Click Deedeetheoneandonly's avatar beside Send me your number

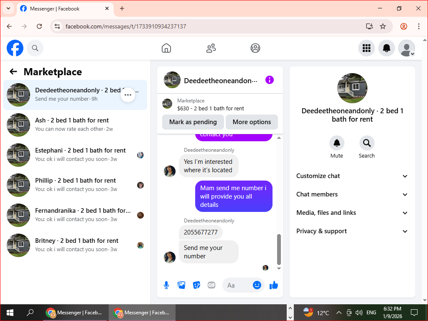pos(170,257)
